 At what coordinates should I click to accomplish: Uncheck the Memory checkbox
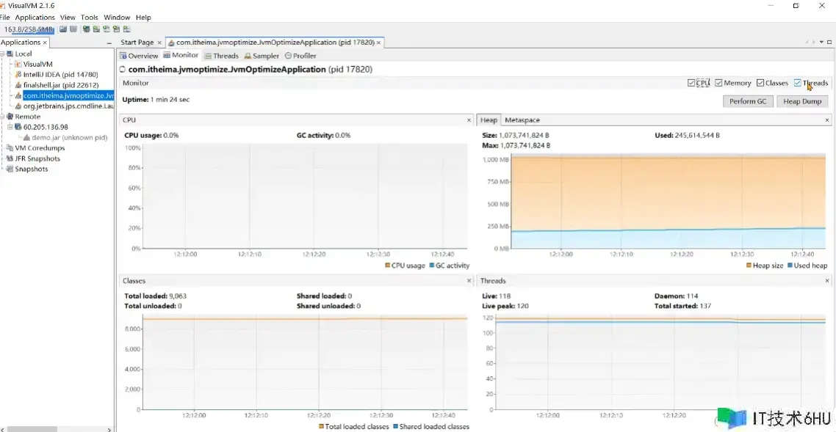click(718, 83)
